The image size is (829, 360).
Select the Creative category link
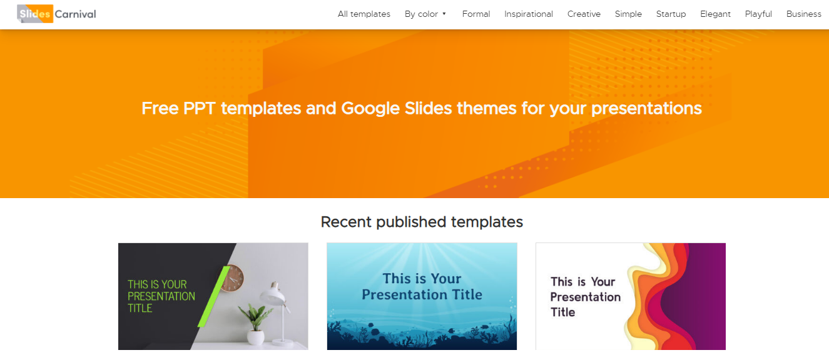coord(584,14)
